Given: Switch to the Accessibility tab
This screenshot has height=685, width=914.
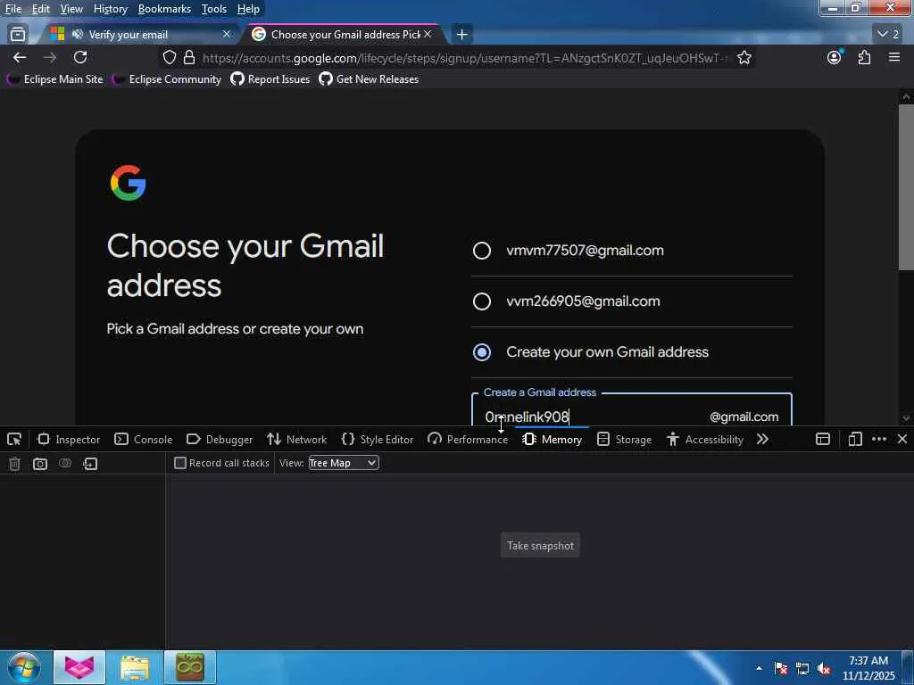Looking at the screenshot, I should (705, 439).
